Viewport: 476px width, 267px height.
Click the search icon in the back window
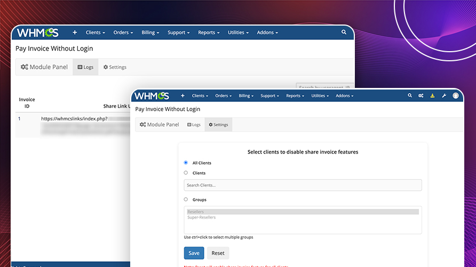point(344,33)
